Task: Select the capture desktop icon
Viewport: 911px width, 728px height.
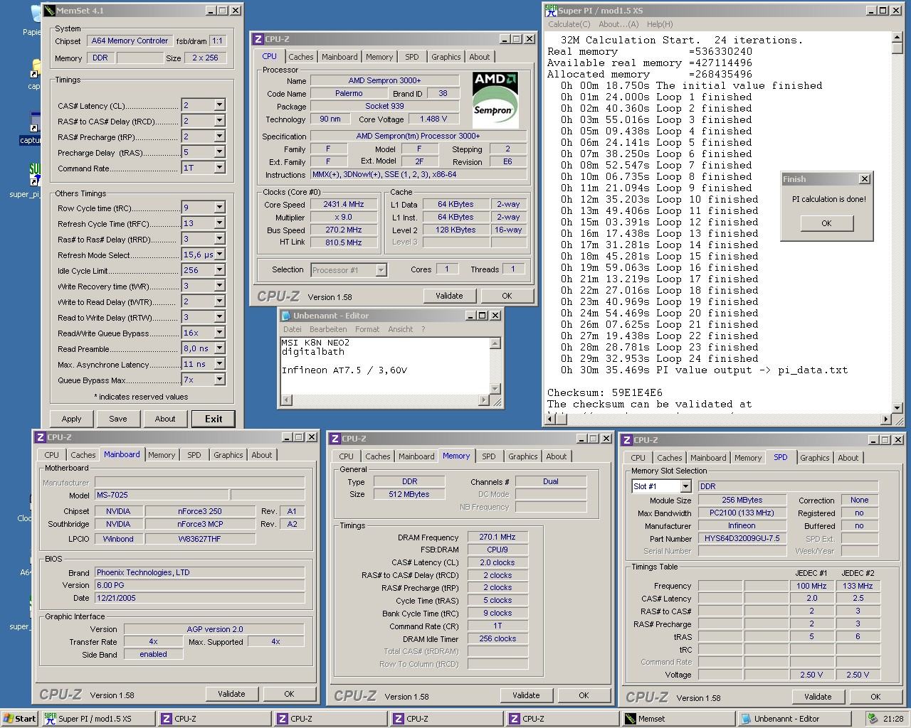Action: pyautogui.click(x=32, y=128)
